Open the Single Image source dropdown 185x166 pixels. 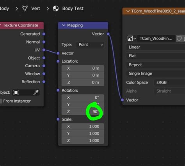point(156,73)
